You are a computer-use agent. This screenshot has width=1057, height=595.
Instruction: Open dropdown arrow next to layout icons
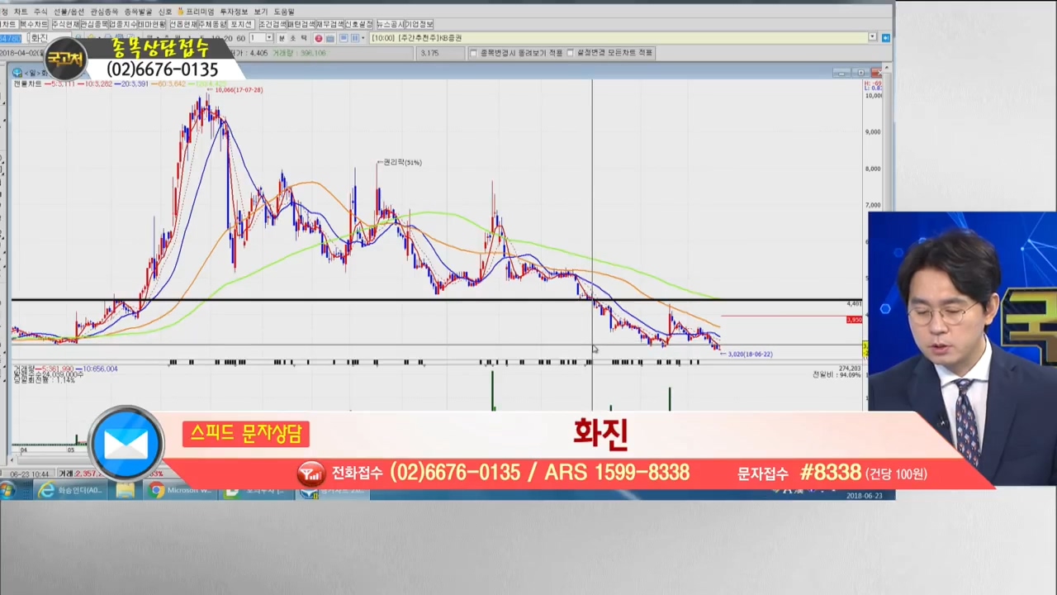(x=364, y=38)
